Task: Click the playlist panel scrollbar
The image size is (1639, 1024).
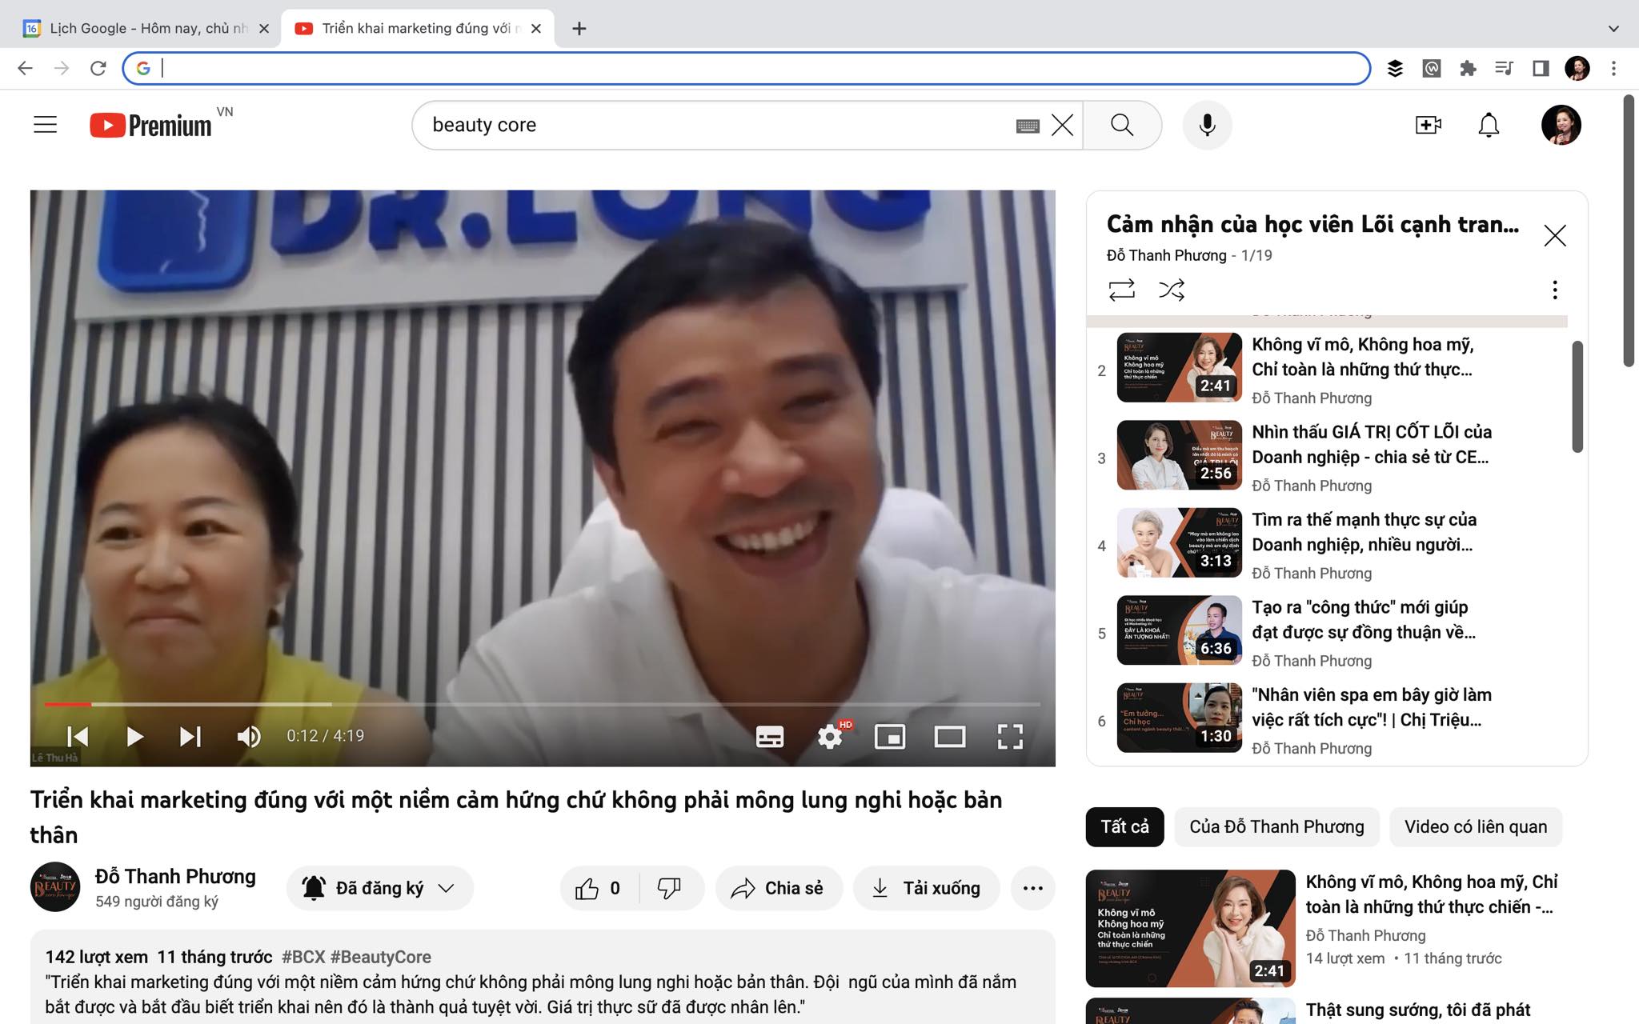Action: (x=1577, y=396)
